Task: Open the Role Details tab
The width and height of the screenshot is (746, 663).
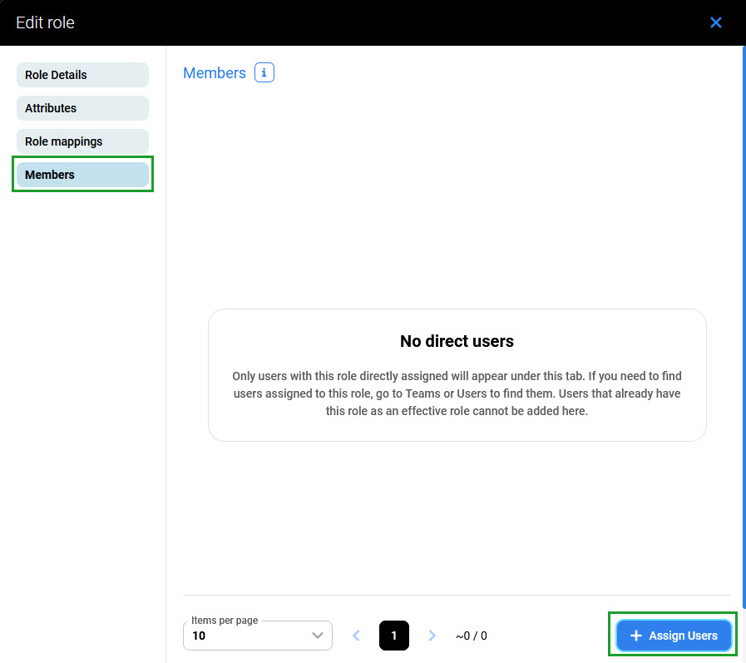Action: (82, 75)
